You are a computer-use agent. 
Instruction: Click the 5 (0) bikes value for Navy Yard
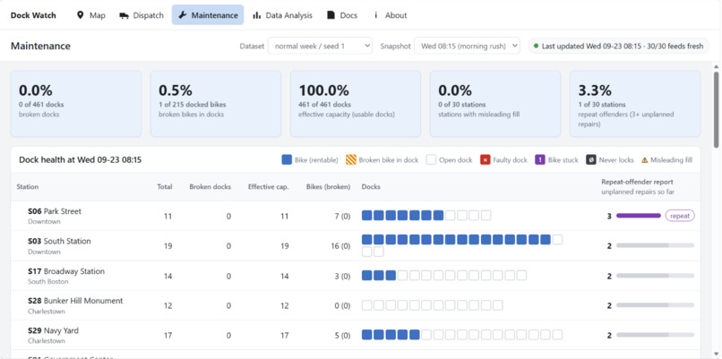pyautogui.click(x=342, y=336)
